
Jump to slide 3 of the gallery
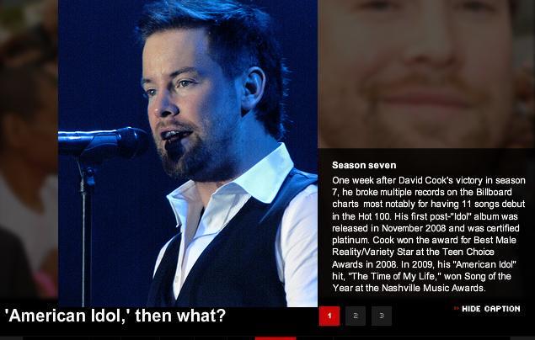[x=382, y=316]
